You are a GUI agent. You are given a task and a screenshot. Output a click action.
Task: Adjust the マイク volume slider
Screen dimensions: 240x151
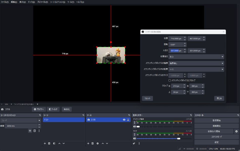coord(179,138)
